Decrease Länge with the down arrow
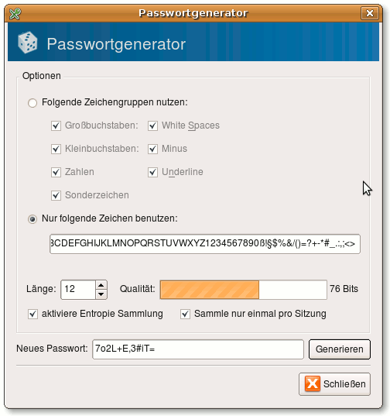Viewport: 390px width, 416px height. tap(101, 294)
